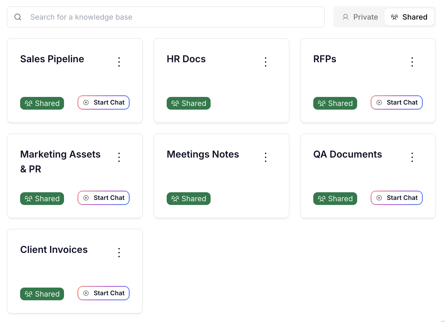445x322 pixels.
Task: Open the Marketing Assets & PR options menu
Action: click(x=119, y=157)
